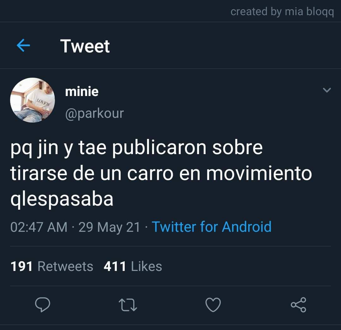Open minie's profile picture
Screen dimensions: 341x330
coord(33,100)
